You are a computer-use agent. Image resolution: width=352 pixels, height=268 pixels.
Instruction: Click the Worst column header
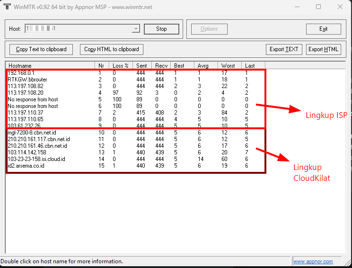229,65
